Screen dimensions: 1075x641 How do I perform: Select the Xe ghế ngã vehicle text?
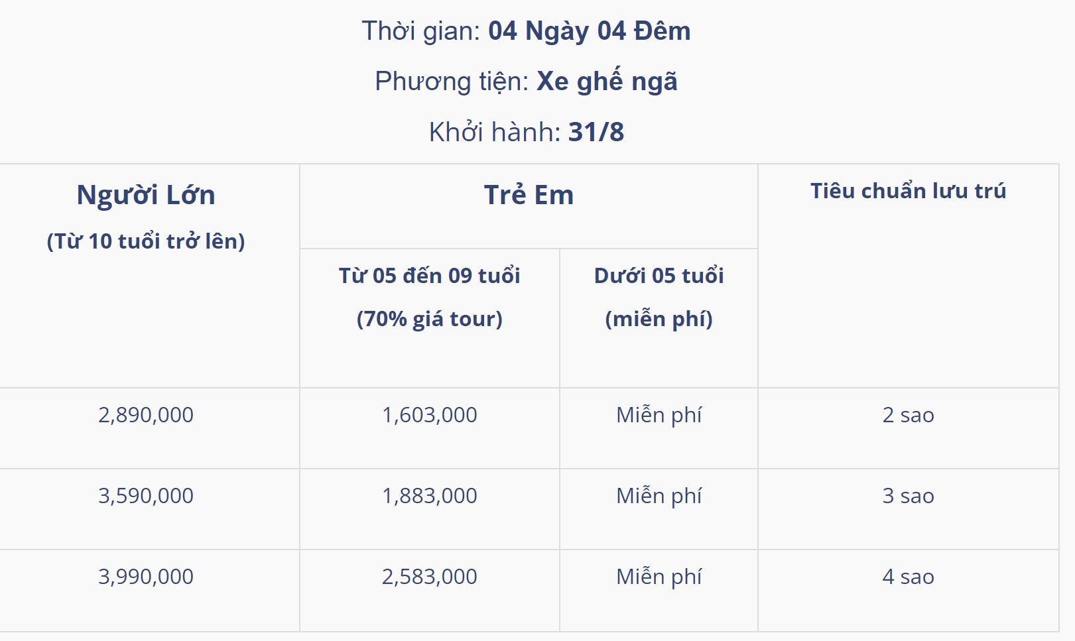pyautogui.click(x=607, y=82)
